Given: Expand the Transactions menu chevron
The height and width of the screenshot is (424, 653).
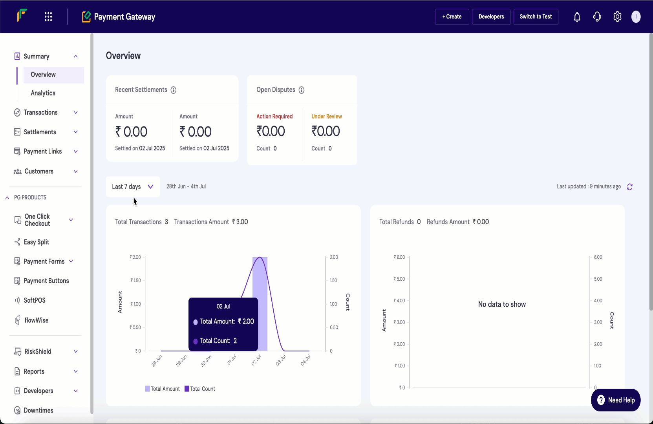Looking at the screenshot, I should (x=75, y=112).
